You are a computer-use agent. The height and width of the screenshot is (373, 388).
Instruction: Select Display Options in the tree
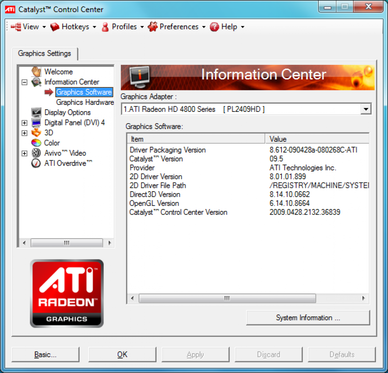tap(67, 113)
